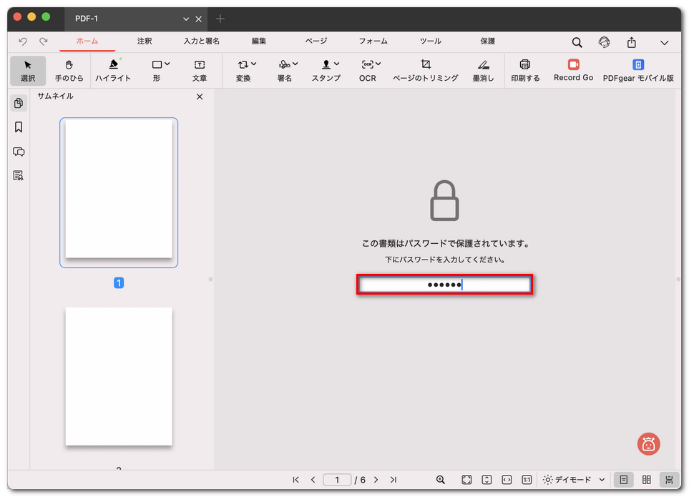
Task: Select the Hand (手のひら) tool
Action: coord(69,71)
